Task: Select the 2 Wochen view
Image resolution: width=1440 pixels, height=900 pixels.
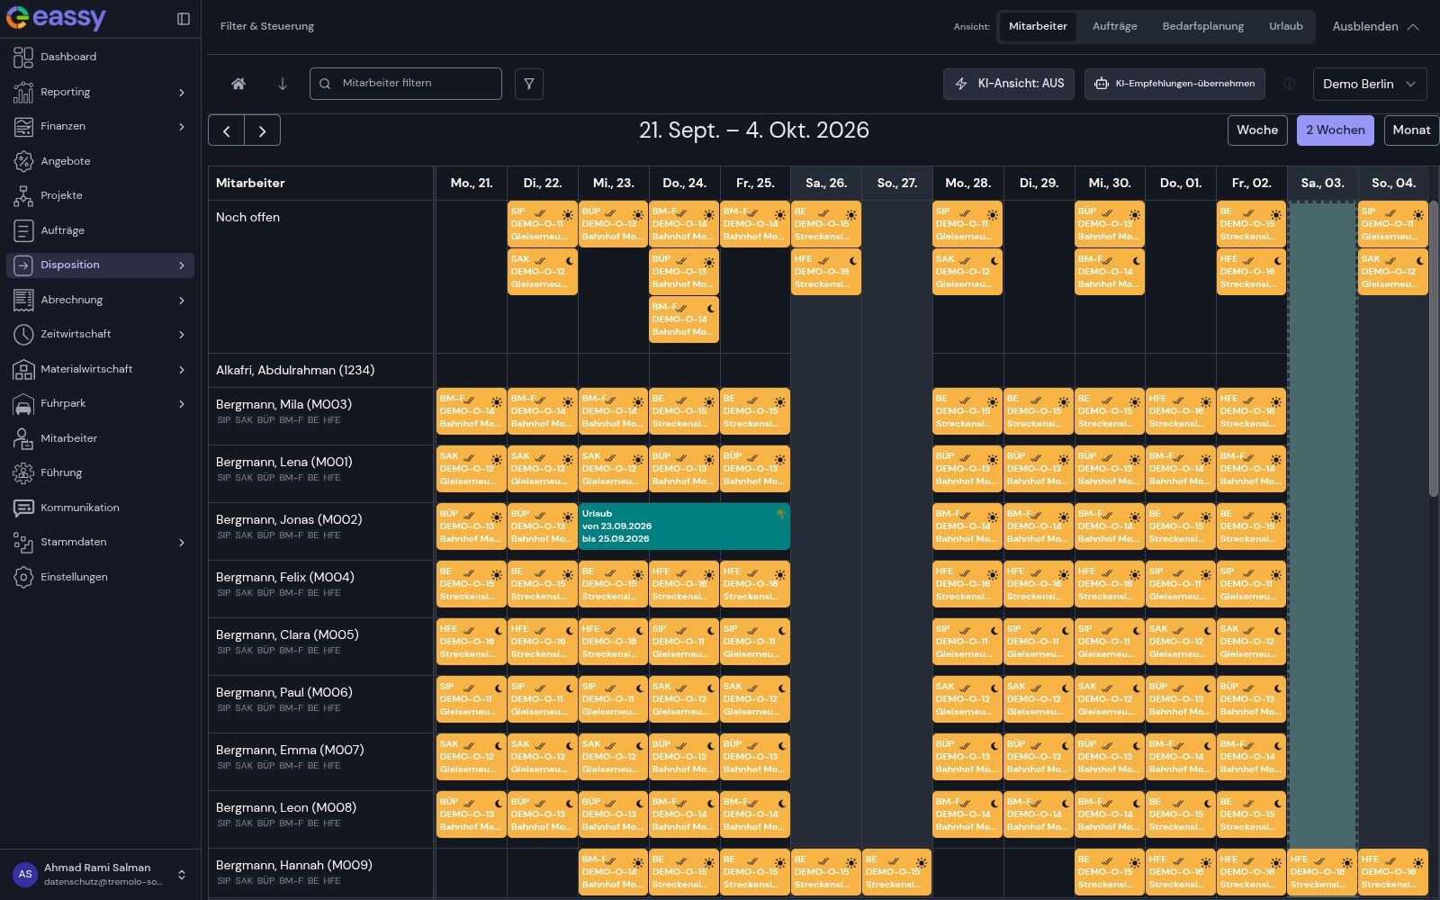Action: coord(1336,130)
